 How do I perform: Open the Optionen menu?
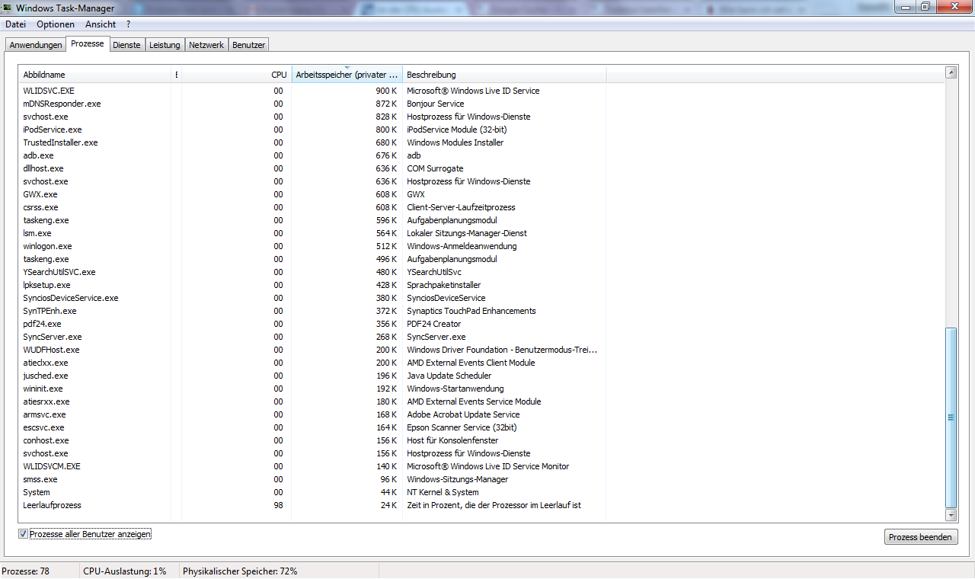tap(56, 24)
